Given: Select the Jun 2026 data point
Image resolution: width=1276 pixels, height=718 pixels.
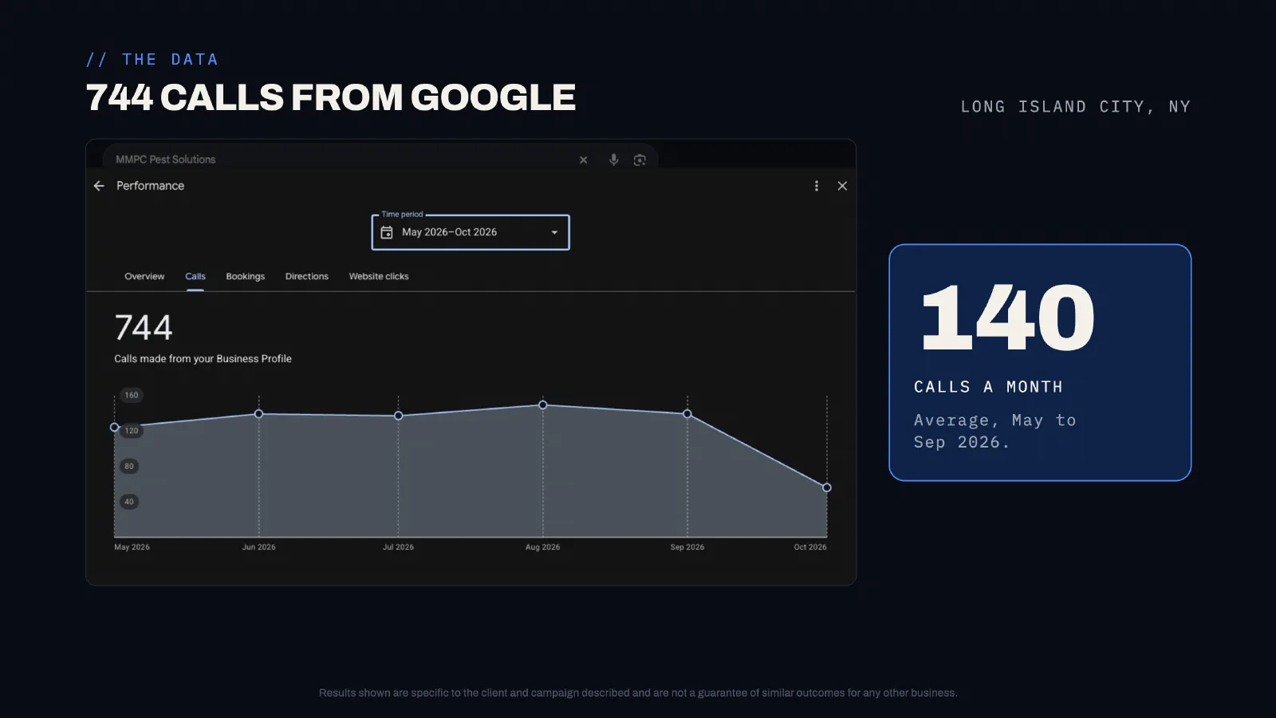Looking at the screenshot, I should [258, 414].
